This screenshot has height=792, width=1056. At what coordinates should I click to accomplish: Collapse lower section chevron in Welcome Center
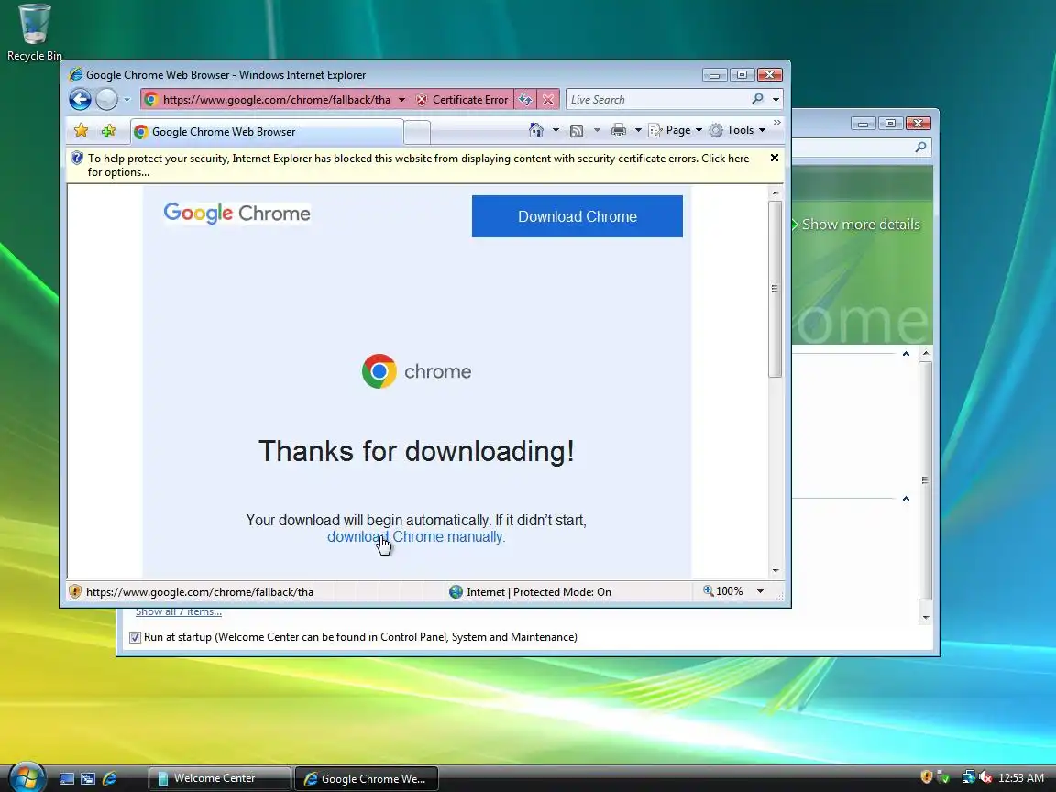[906, 499]
